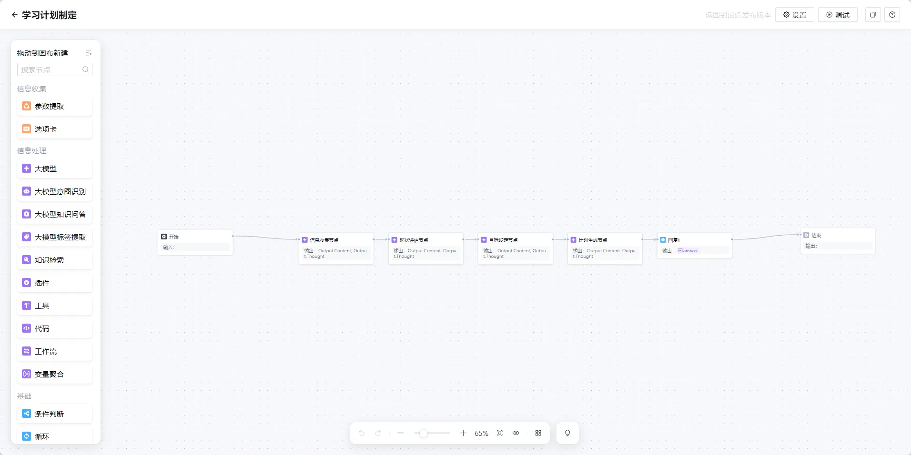Select the 参数提取 node type

pyautogui.click(x=55, y=107)
